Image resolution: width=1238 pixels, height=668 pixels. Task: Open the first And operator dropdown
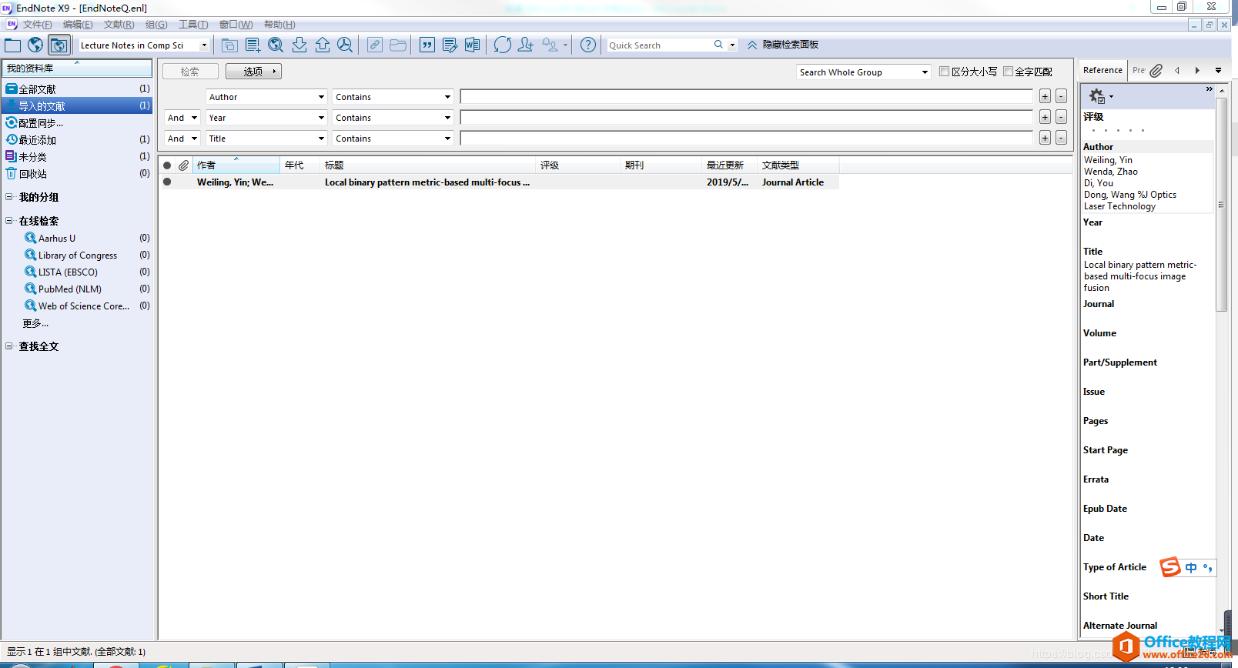(182, 118)
